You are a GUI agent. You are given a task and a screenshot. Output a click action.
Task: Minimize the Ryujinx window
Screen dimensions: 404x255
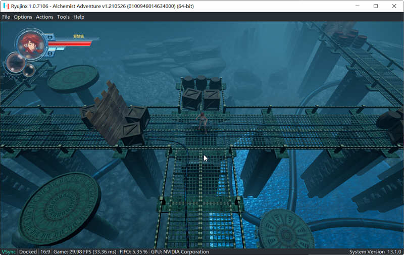[357, 6]
